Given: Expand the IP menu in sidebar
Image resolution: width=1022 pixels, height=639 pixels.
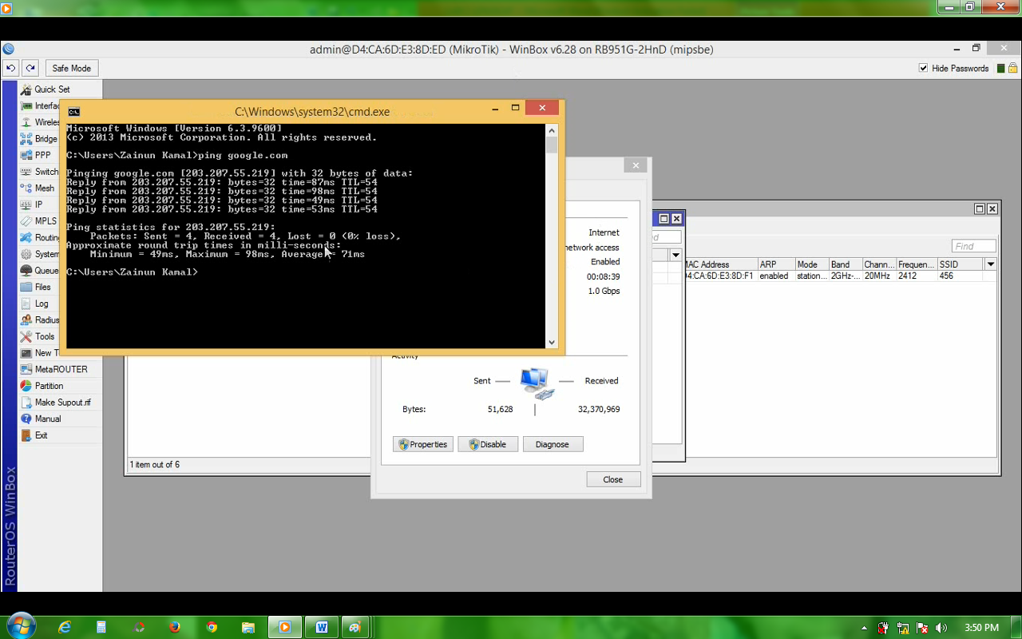Looking at the screenshot, I should pos(38,204).
